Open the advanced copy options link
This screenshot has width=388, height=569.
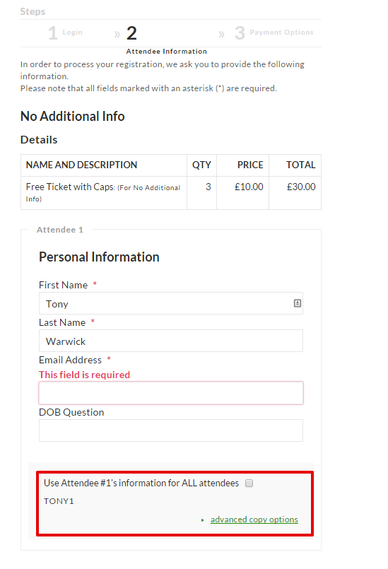coord(254,520)
